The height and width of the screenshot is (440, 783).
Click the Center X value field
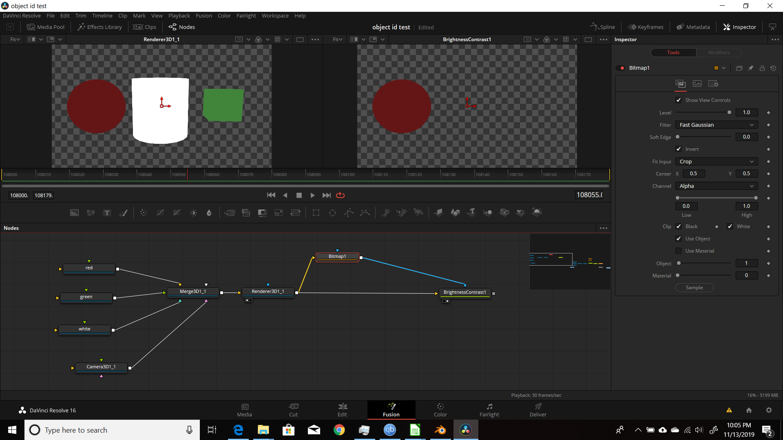pyautogui.click(x=693, y=174)
